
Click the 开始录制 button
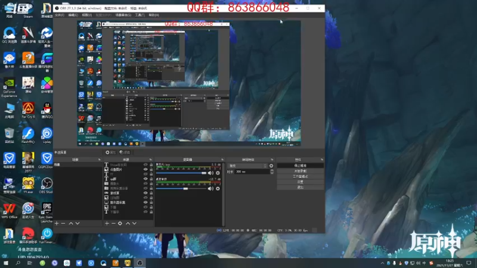pyautogui.click(x=301, y=171)
